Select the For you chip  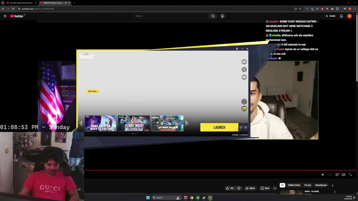[x=308, y=185]
